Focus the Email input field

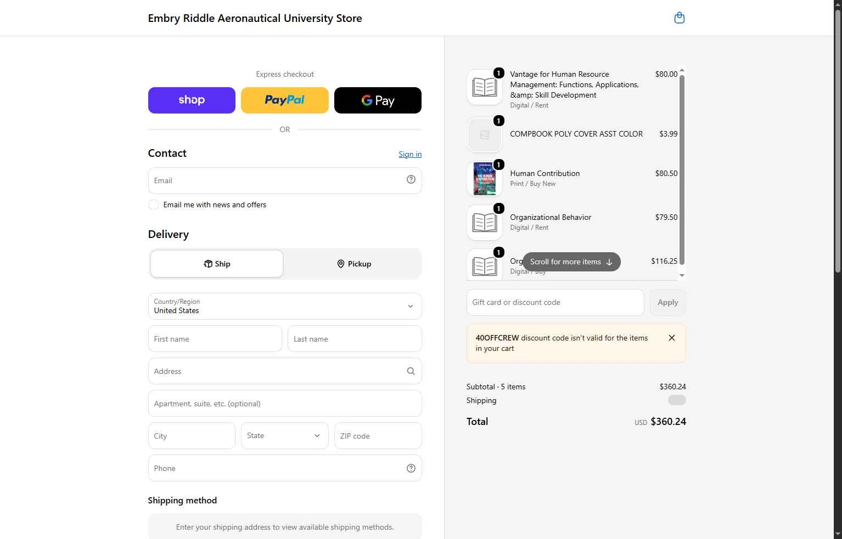click(277, 180)
